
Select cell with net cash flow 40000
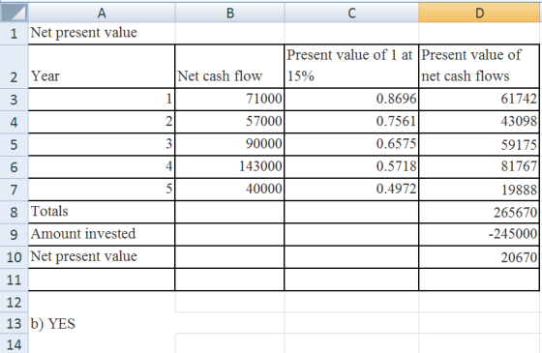pos(229,190)
